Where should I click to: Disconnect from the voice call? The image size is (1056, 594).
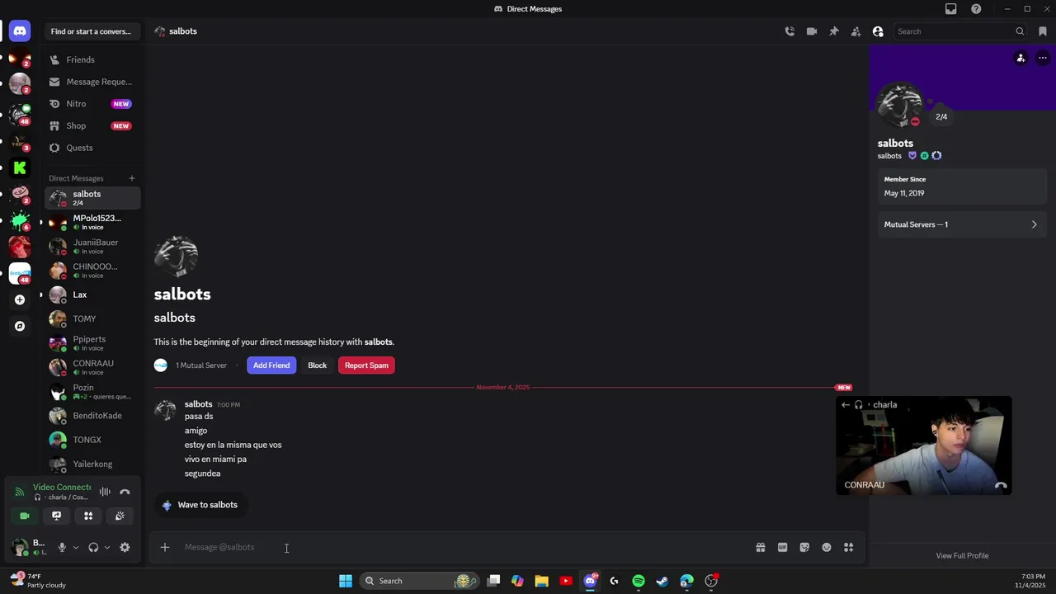(125, 493)
